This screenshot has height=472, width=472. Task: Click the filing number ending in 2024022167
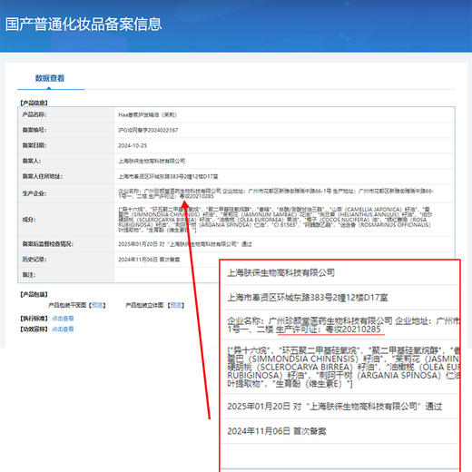(x=148, y=130)
